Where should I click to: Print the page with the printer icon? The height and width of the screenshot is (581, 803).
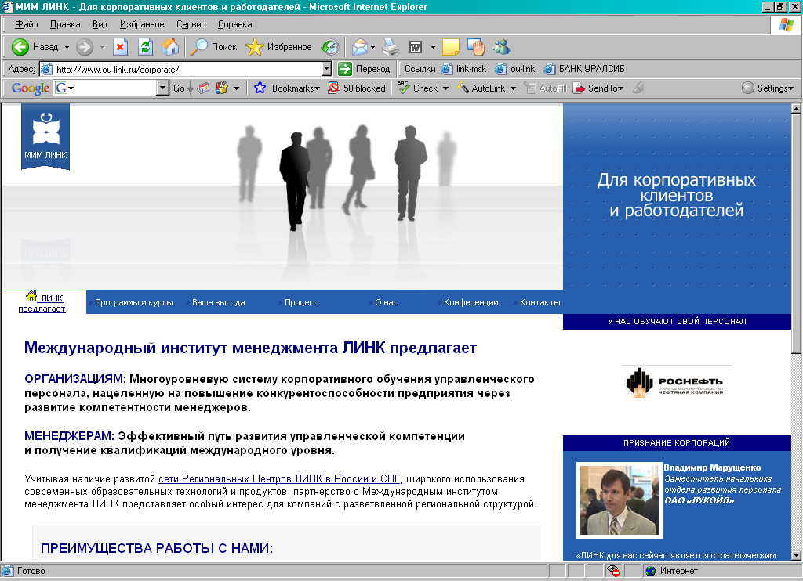(x=391, y=47)
